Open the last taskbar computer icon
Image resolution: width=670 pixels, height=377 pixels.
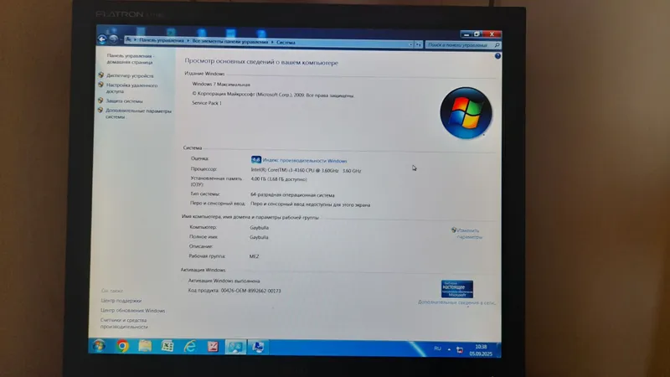click(x=258, y=347)
